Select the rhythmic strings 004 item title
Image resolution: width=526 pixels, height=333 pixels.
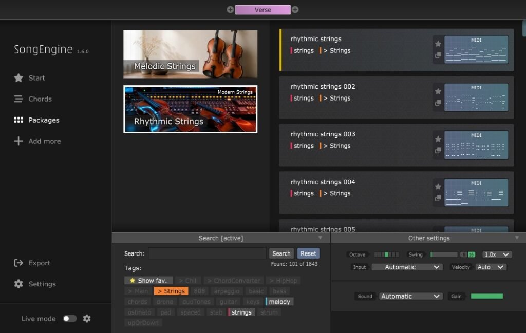323,182
